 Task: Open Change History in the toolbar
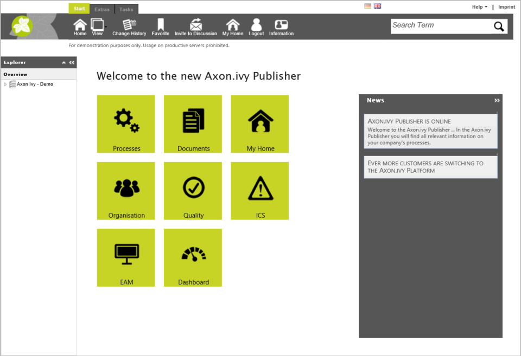(x=129, y=27)
